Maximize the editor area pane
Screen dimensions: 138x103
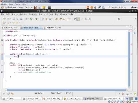(x=131, y=27)
